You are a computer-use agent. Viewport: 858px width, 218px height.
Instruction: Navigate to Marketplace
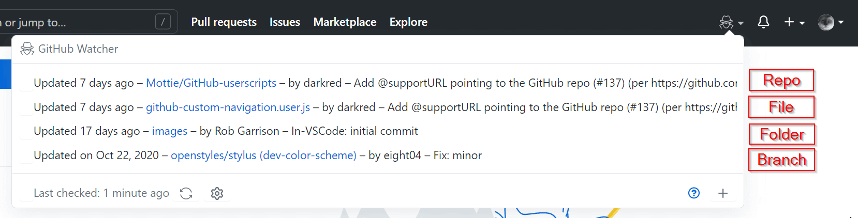345,22
